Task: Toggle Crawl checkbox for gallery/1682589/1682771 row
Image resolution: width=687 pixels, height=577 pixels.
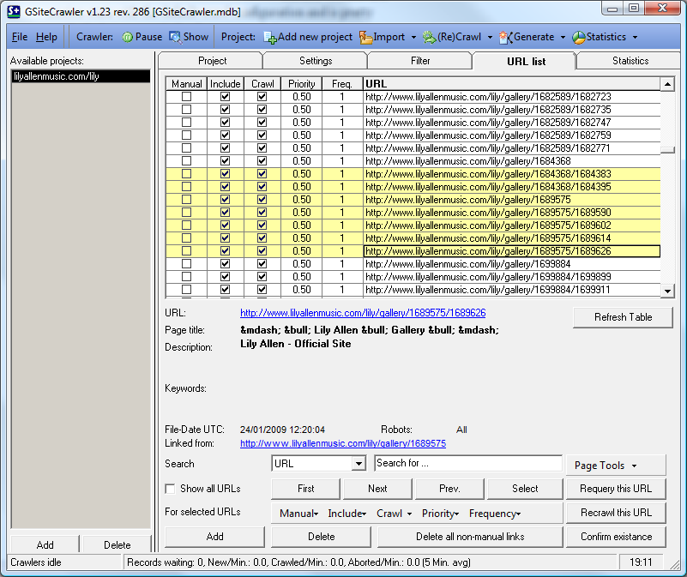Action: click(x=262, y=148)
